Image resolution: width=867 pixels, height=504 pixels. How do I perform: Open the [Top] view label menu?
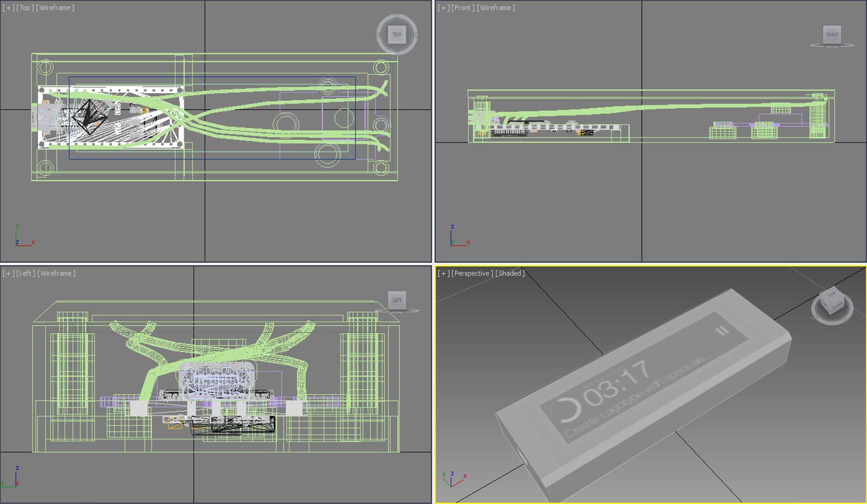tap(24, 8)
